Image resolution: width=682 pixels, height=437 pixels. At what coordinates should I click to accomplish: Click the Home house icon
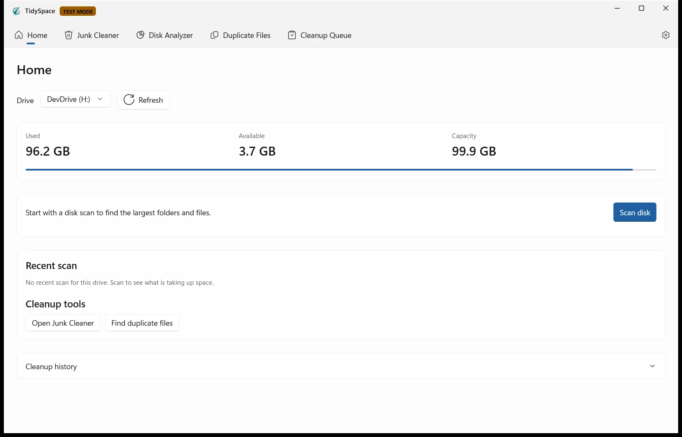tap(19, 35)
